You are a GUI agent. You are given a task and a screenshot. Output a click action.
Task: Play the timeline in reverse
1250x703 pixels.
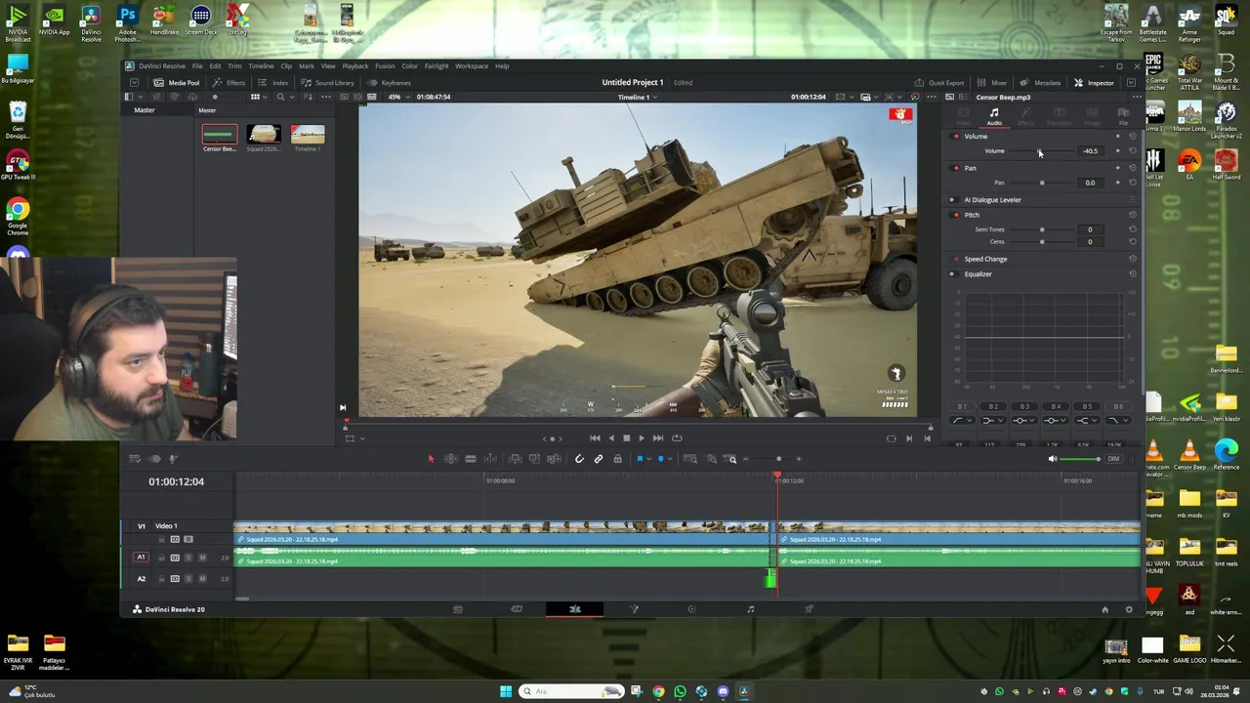coord(611,438)
